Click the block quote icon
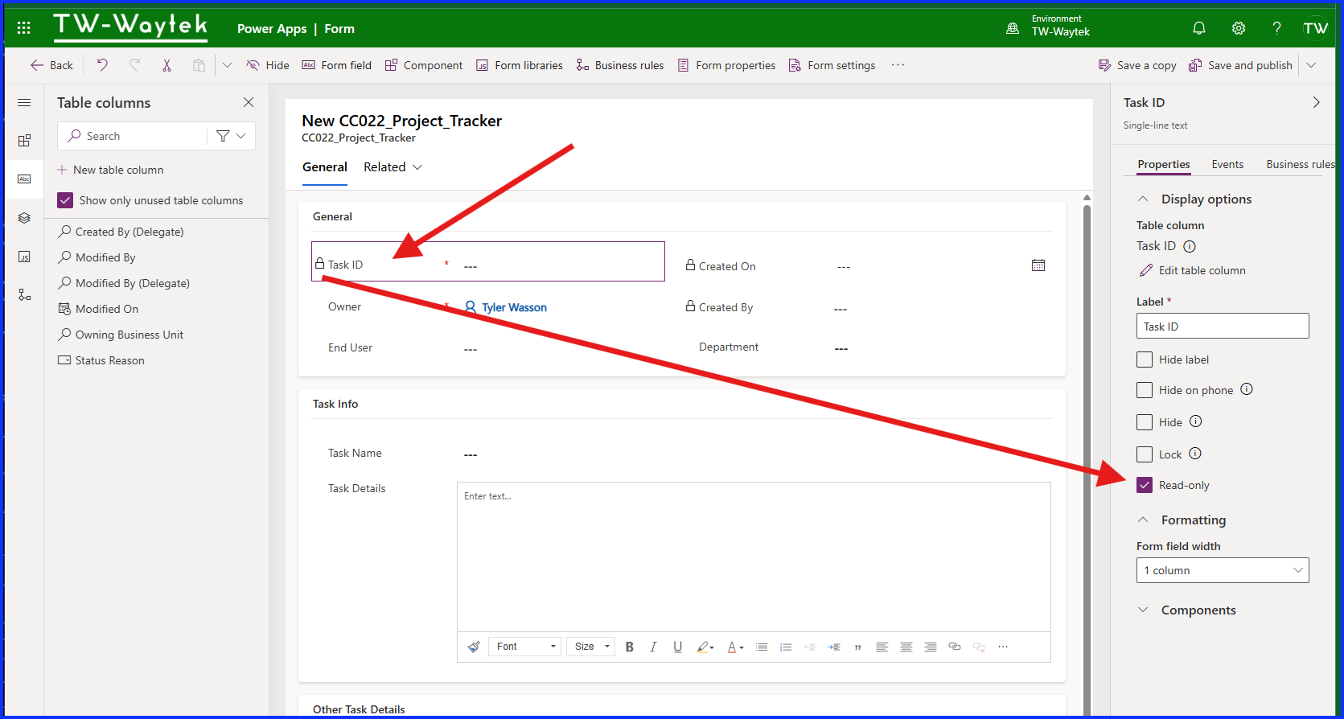The width and height of the screenshot is (1344, 719). pyautogui.click(x=858, y=647)
